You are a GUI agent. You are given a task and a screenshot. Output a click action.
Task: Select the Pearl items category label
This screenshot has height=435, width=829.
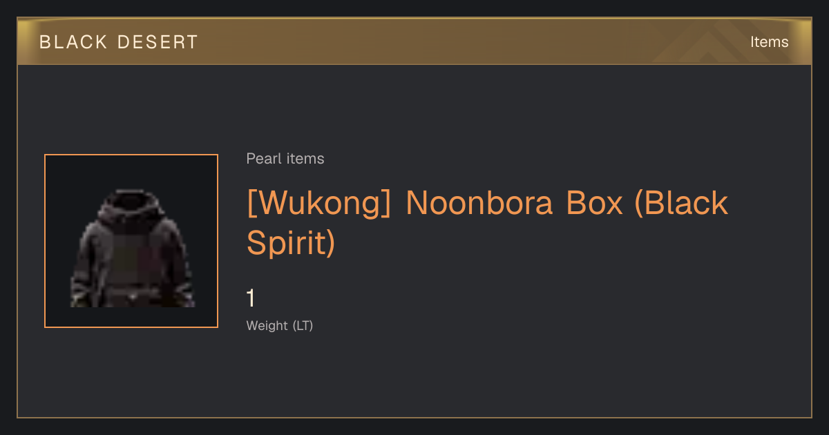285,159
